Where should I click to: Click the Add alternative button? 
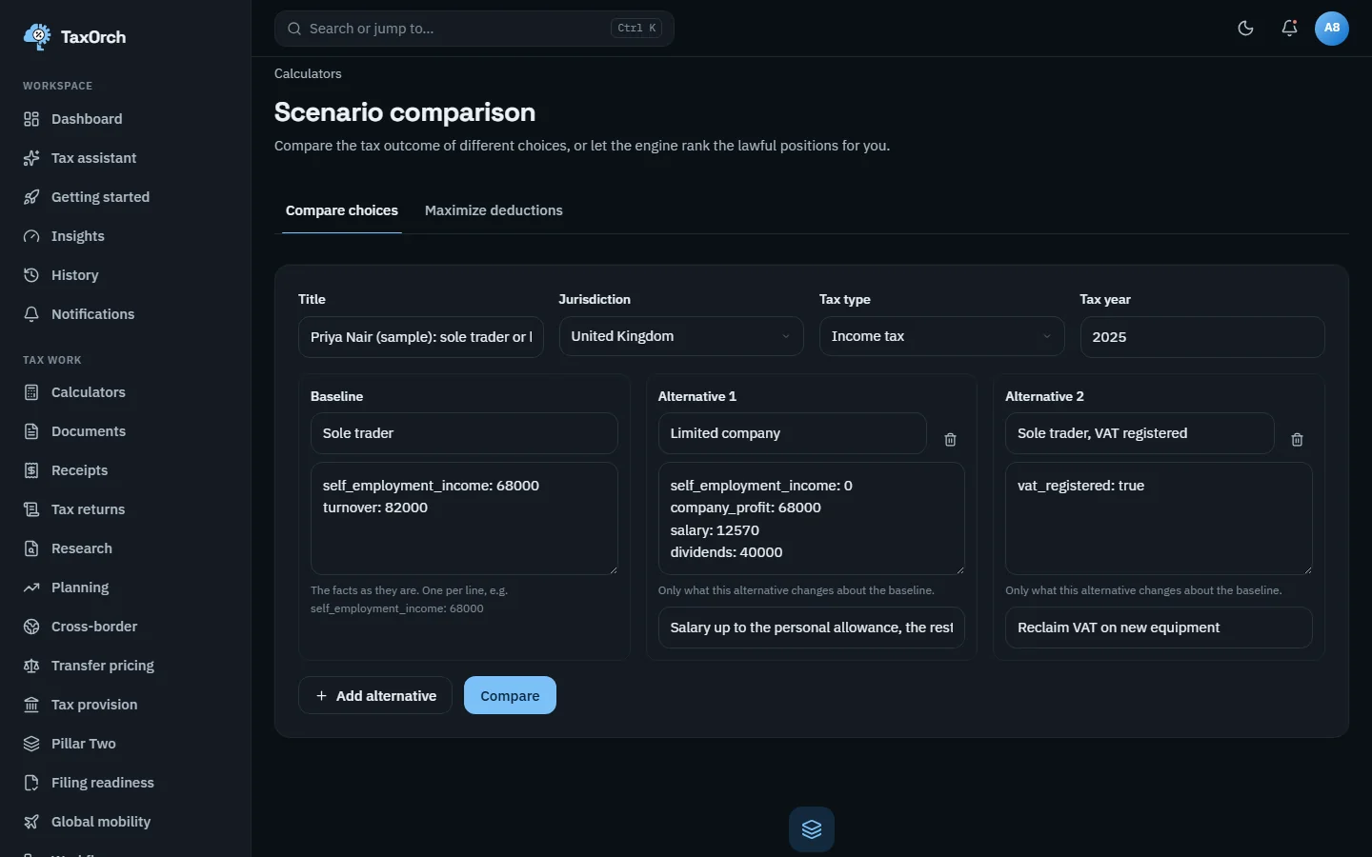pos(375,696)
